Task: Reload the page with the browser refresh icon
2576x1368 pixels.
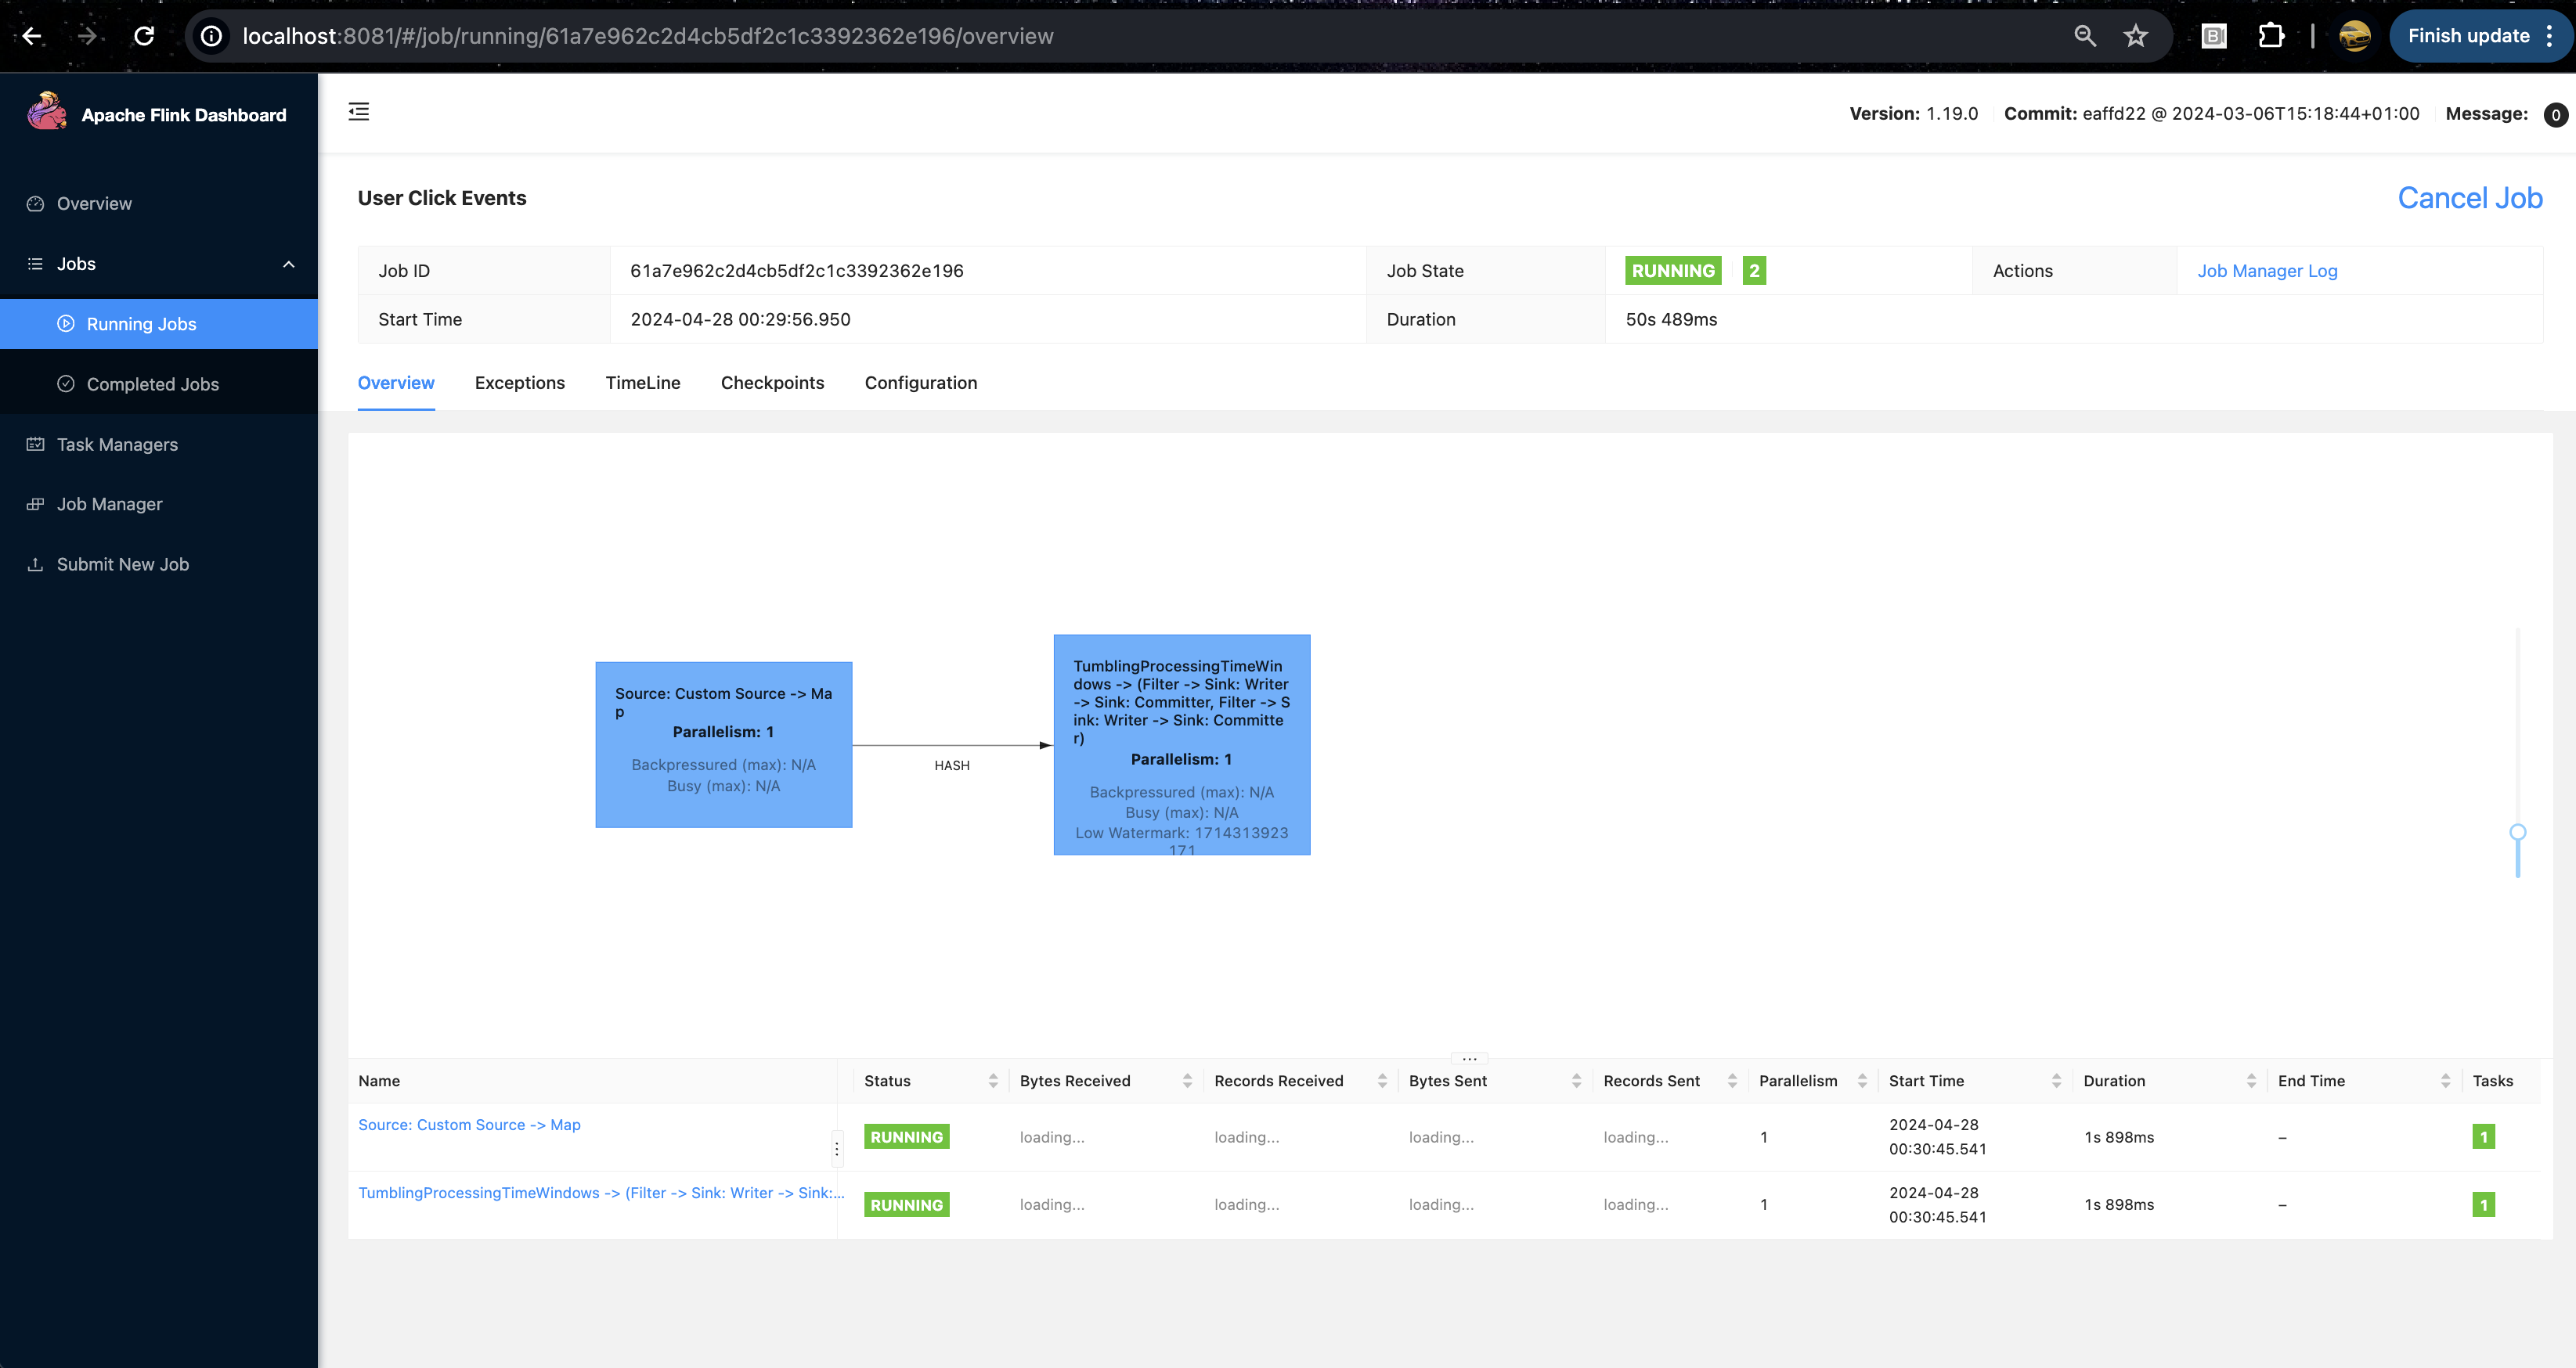Action: tap(144, 36)
